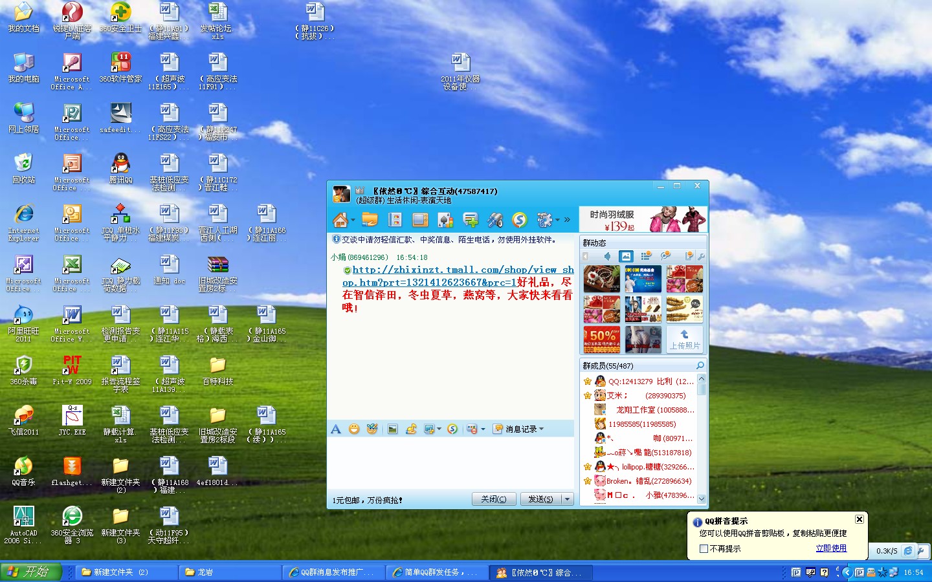Screen dimensions: 932x582
Task: Click Soso icon in message input toolbar
Action: click(x=452, y=429)
